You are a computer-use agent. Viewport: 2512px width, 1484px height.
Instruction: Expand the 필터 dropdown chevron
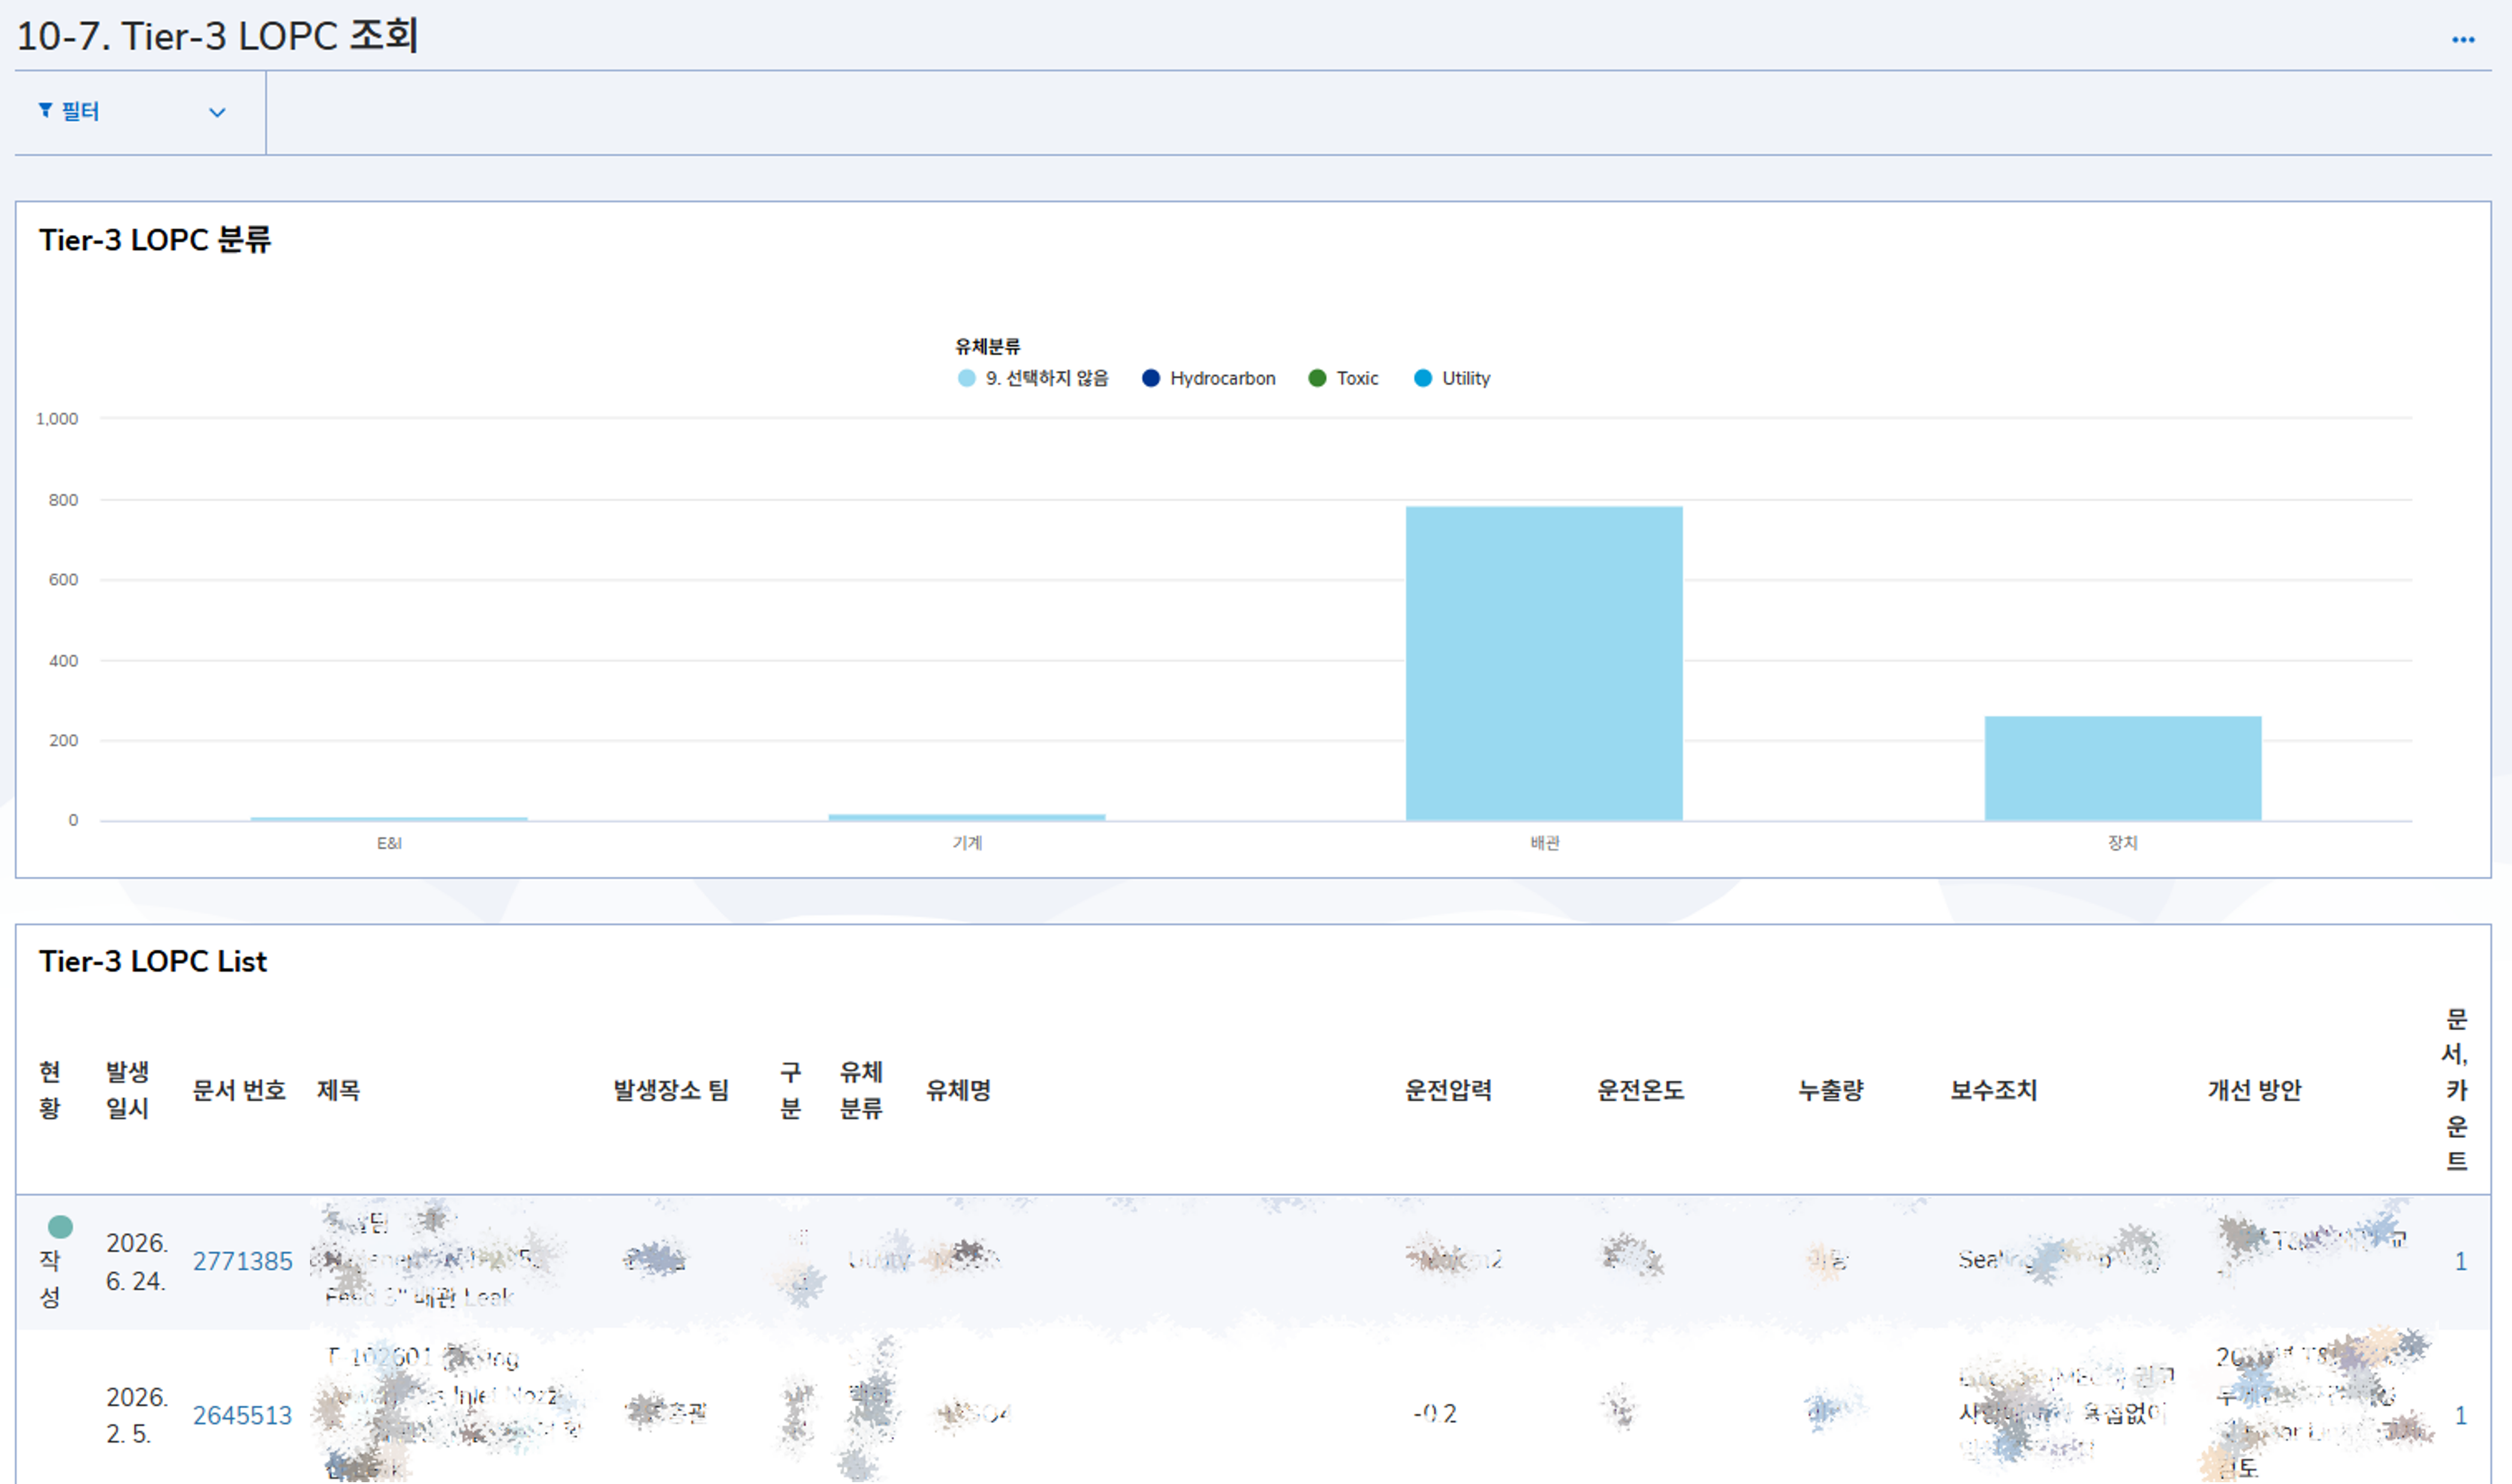[x=217, y=112]
